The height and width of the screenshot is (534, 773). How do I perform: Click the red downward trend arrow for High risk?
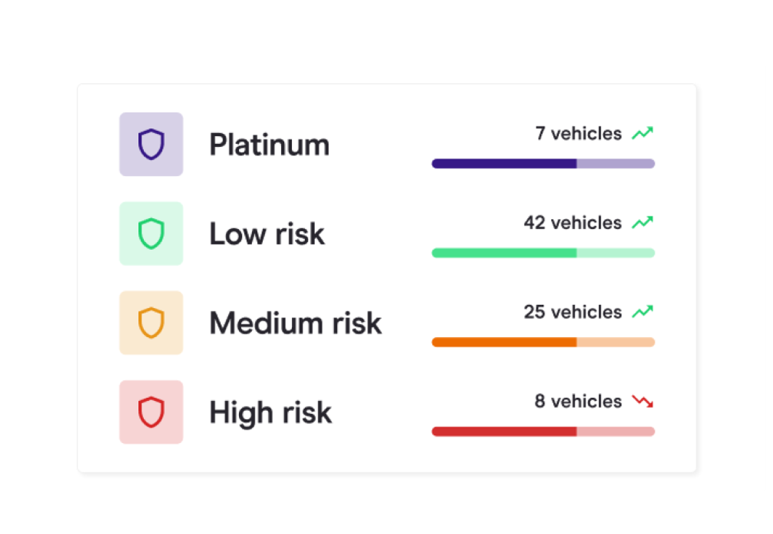(643, 402)
